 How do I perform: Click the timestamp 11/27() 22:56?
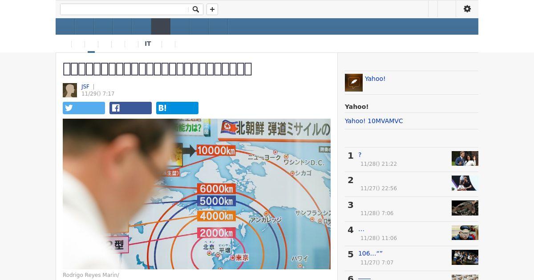click(379, 188)
